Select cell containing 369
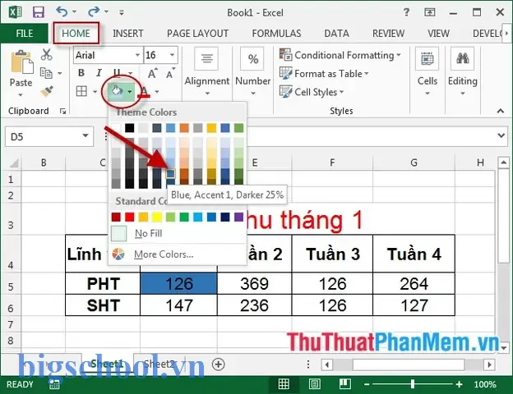 pyautogui.click(x=254, y=283)
